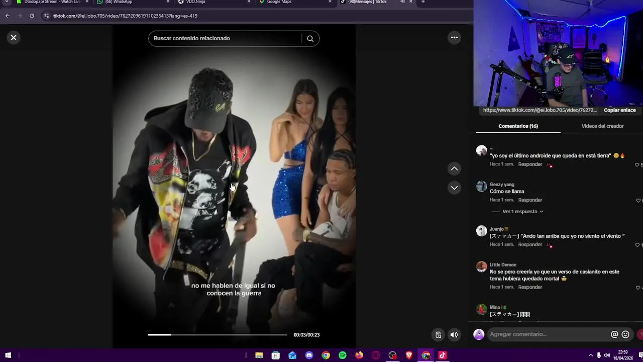The height and width of the screenshot is (362, 643).
Task: Open File Explorer from taskbar
Action: click(259, 355)
